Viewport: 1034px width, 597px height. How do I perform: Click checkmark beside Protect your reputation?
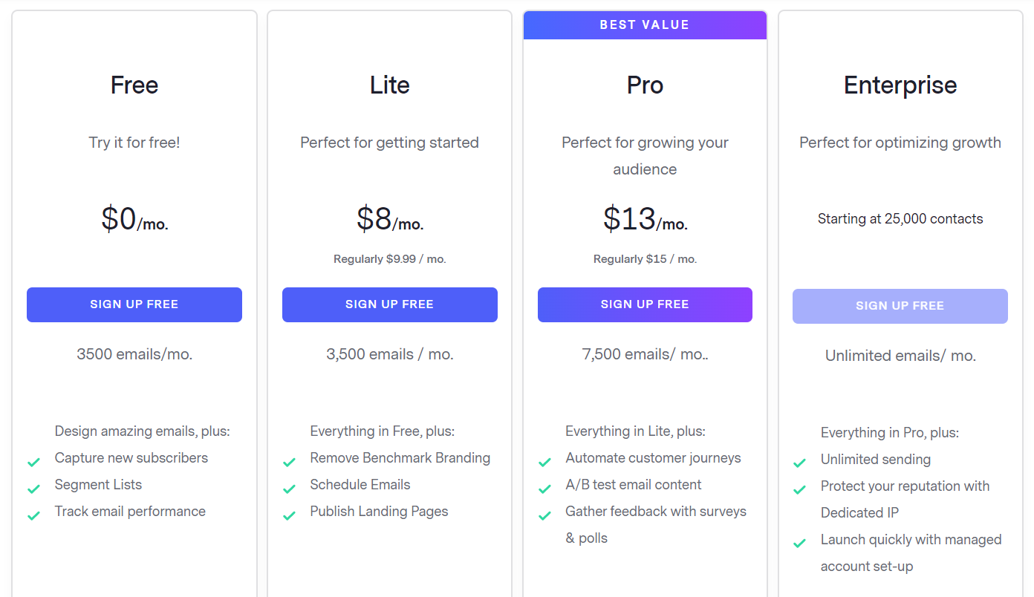pyautogui.click(x=799, y=491)
